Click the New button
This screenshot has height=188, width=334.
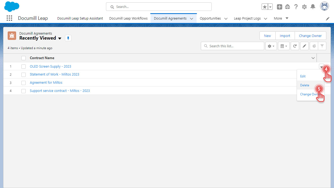tap(267, 36)
